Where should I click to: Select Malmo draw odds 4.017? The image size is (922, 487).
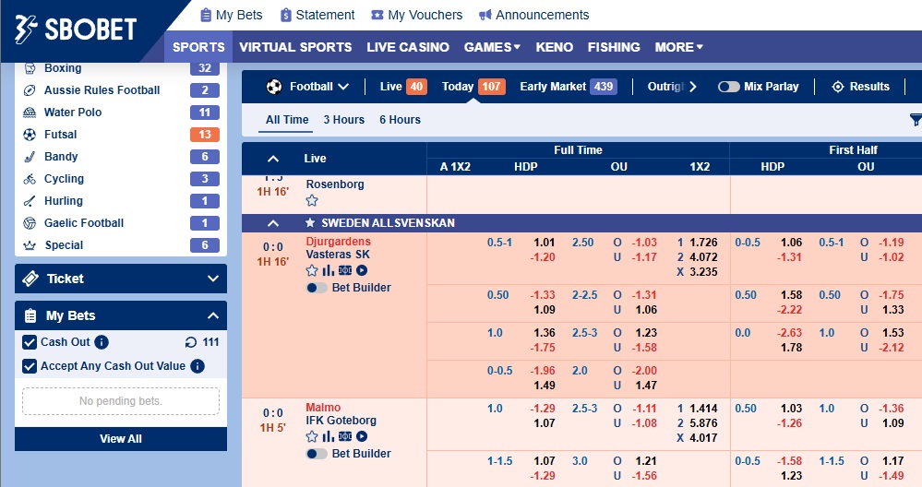[704, 438]
